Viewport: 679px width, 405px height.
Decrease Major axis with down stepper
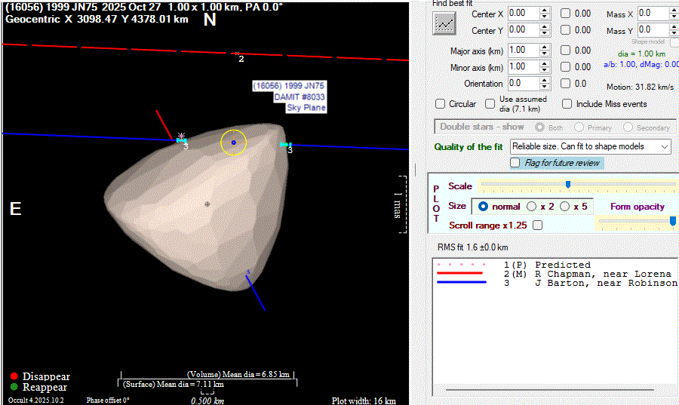pos(545,54)
